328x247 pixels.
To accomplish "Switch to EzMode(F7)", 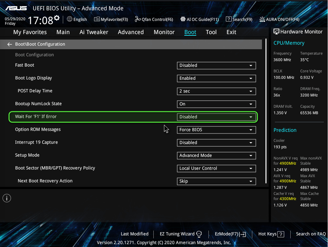I will click(230, 234).
